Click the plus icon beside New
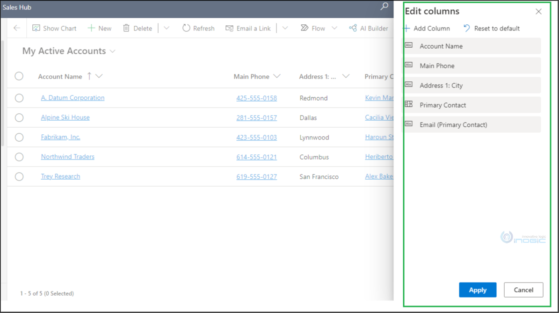 [91, 28]
